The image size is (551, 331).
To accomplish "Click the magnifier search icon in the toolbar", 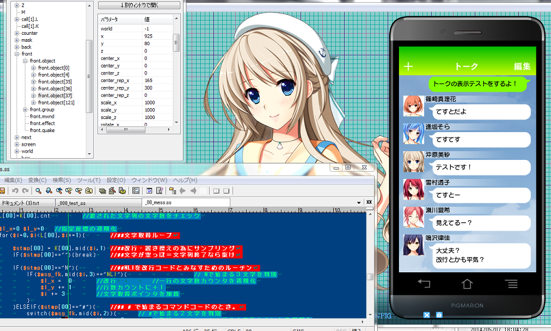I will (39, 191).
